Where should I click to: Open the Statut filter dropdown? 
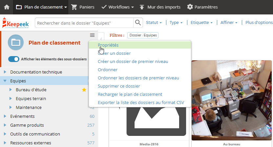[154, 22]
